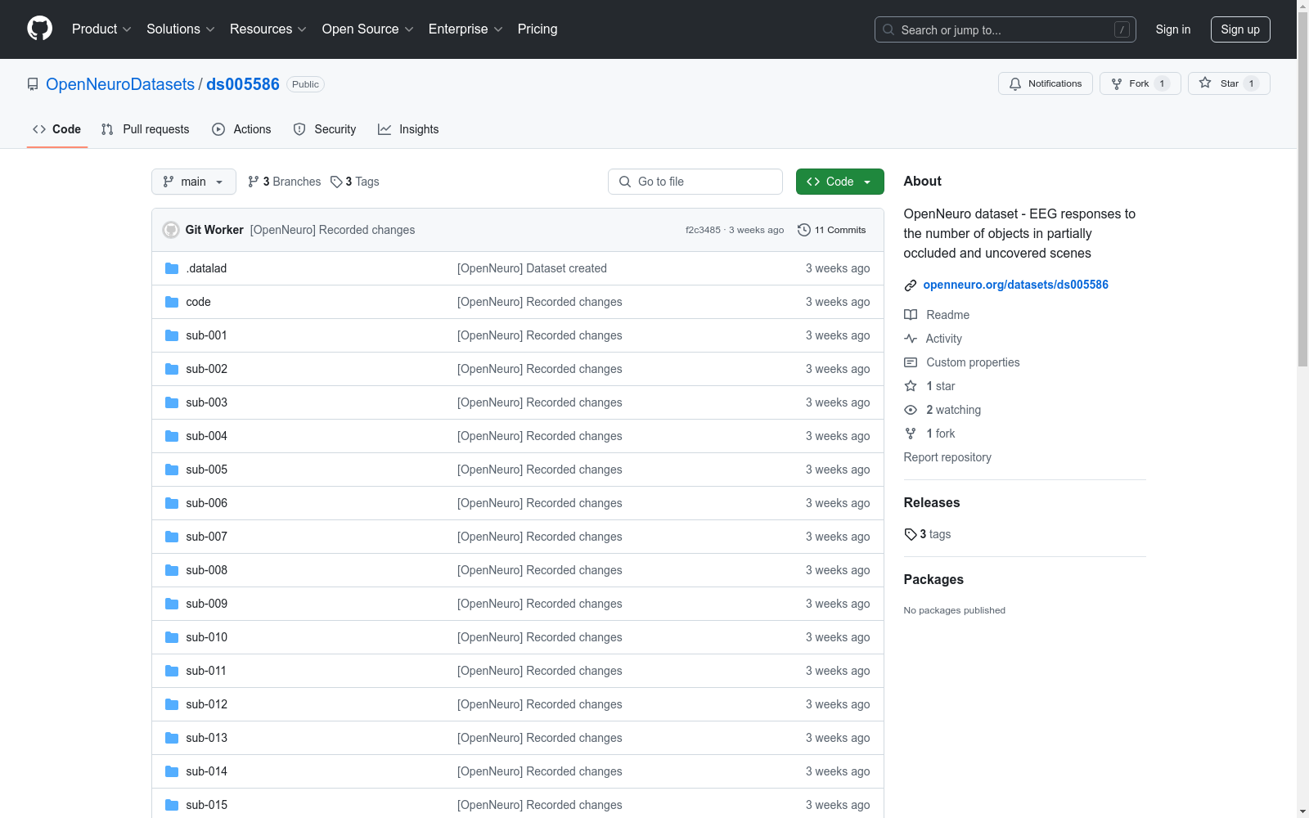Click the Git Worker avatar

point(171,230)
